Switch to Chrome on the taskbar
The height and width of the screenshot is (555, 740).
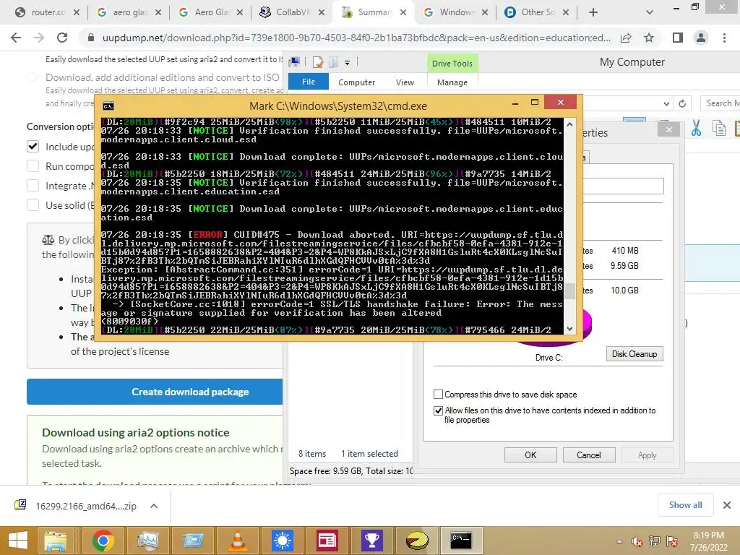(103, 541)
